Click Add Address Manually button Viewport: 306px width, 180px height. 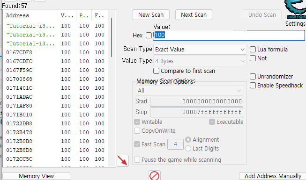pyautogui.click(x=273, y=176)
